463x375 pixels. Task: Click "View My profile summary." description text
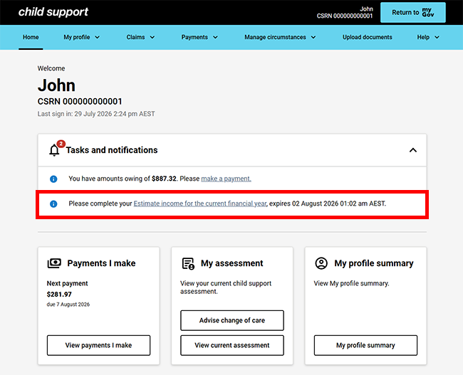(351, 283)
